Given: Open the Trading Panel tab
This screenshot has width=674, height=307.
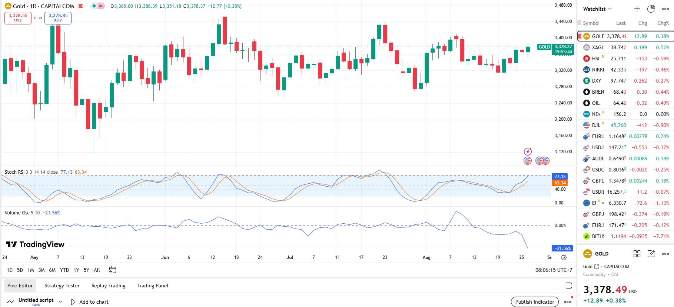Looking at the screenshot, I should point(152,286).
